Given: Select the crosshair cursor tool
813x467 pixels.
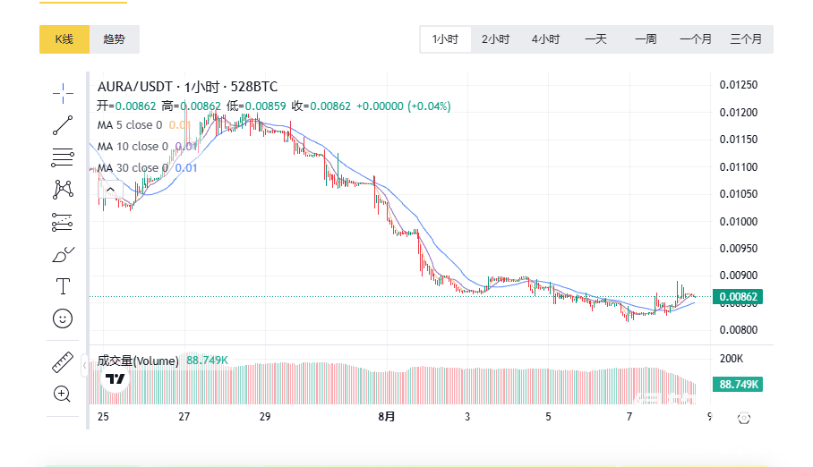Looking at the screenshot, I should 63,92.
